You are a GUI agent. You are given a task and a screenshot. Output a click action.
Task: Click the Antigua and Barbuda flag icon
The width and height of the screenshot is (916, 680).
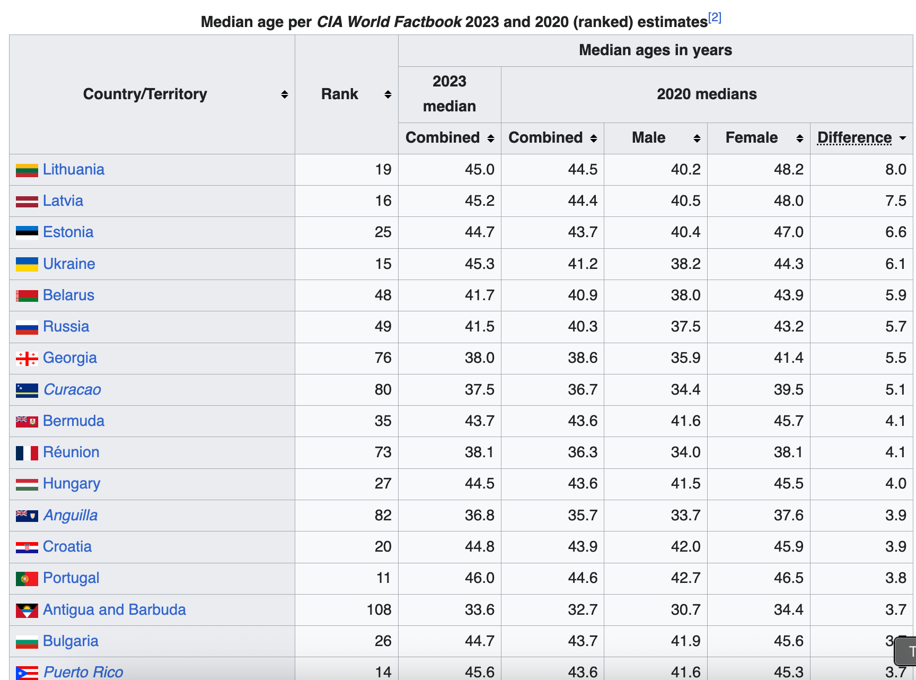[x=27, y=611]
